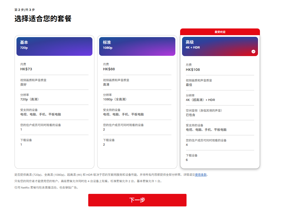289x212 pixels.
Task: Select the 高级 4K + HDR plan header
Action: 220,46
